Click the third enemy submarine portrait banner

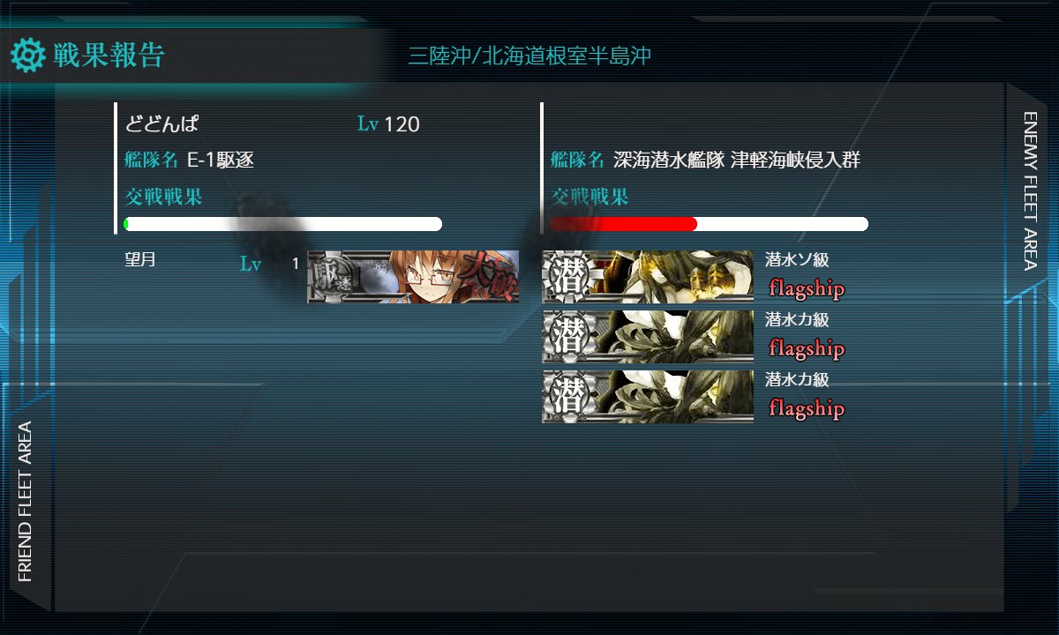click(x=648, y=396)
